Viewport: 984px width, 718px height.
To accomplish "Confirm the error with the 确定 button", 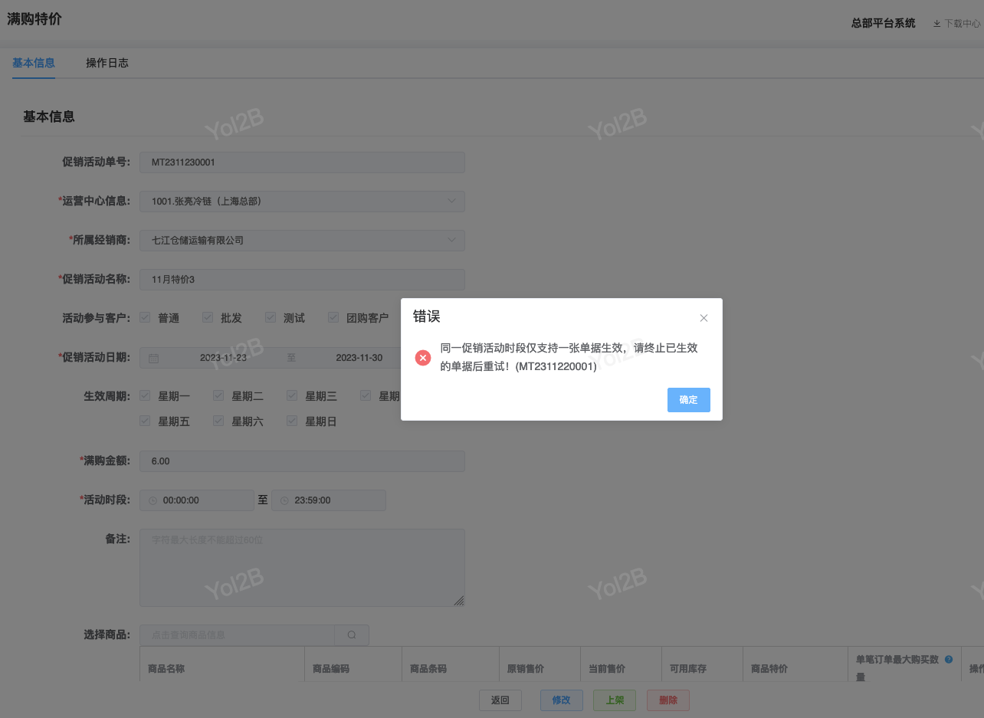I will (x=689, y=400).
